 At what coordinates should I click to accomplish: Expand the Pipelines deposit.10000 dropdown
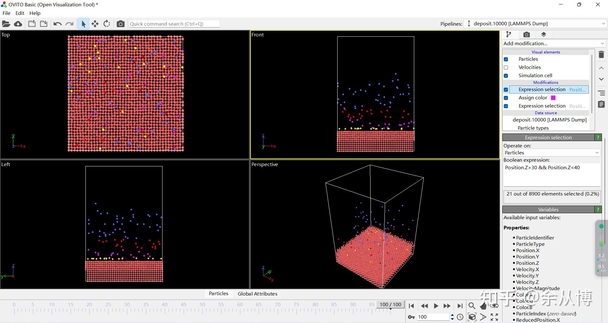pyautogui.click(x=535, y=24)
